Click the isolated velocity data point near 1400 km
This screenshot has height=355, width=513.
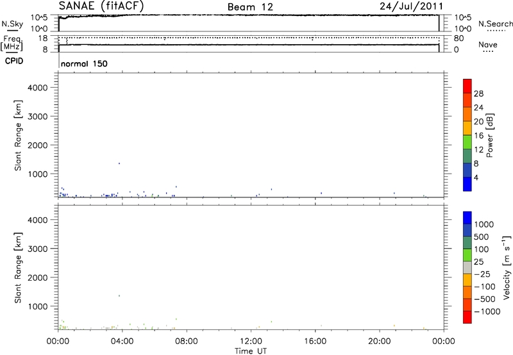coord(119,296)
